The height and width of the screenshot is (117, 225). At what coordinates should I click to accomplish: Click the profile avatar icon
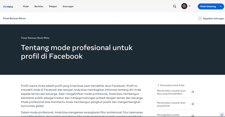tap(184, 6)
